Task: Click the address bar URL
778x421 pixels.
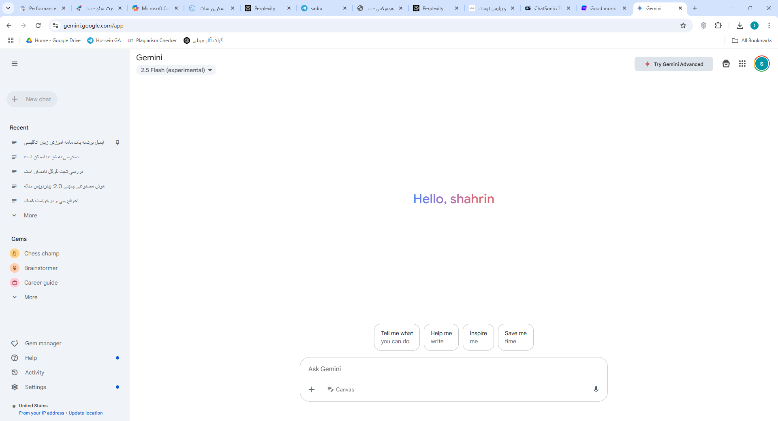Action: coord(93,26)
